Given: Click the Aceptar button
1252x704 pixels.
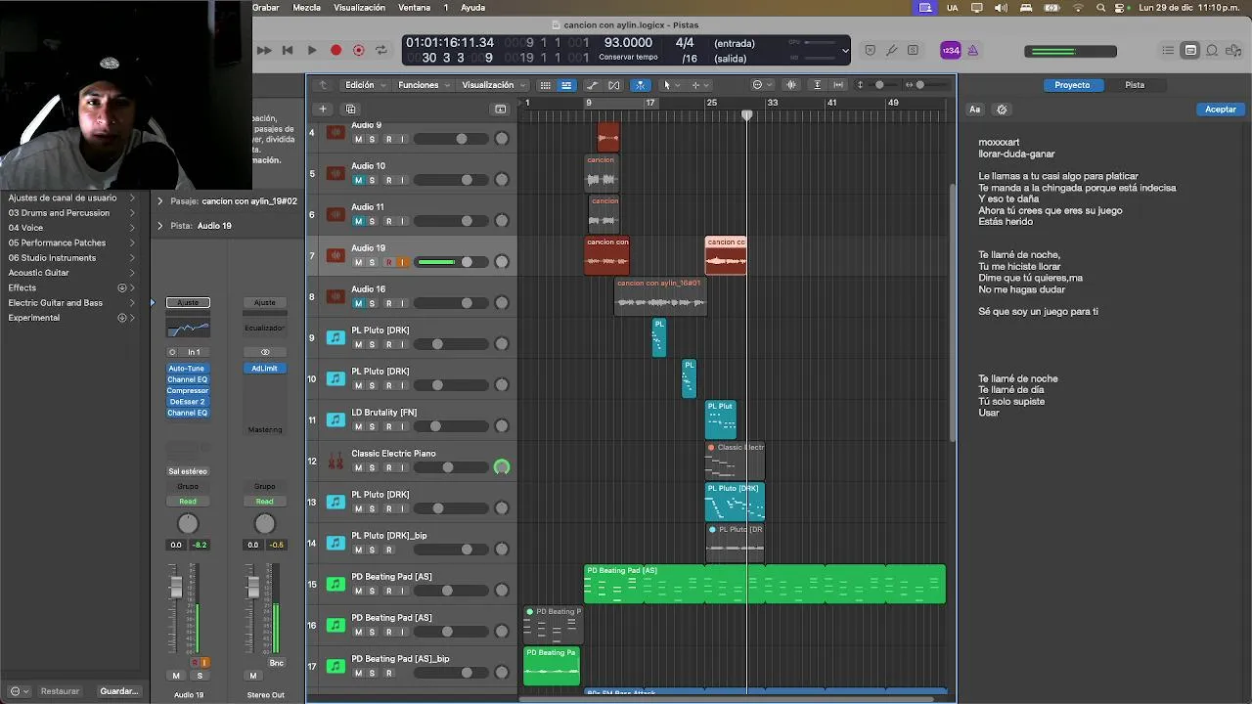Looking at the screenshot, I should (1220, 110).
